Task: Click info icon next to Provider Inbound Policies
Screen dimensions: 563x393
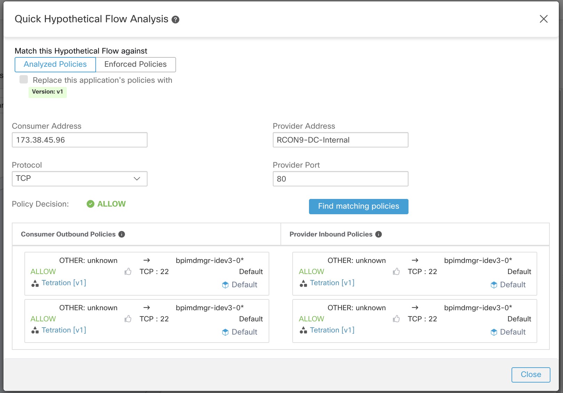Action: pos(379,234)
